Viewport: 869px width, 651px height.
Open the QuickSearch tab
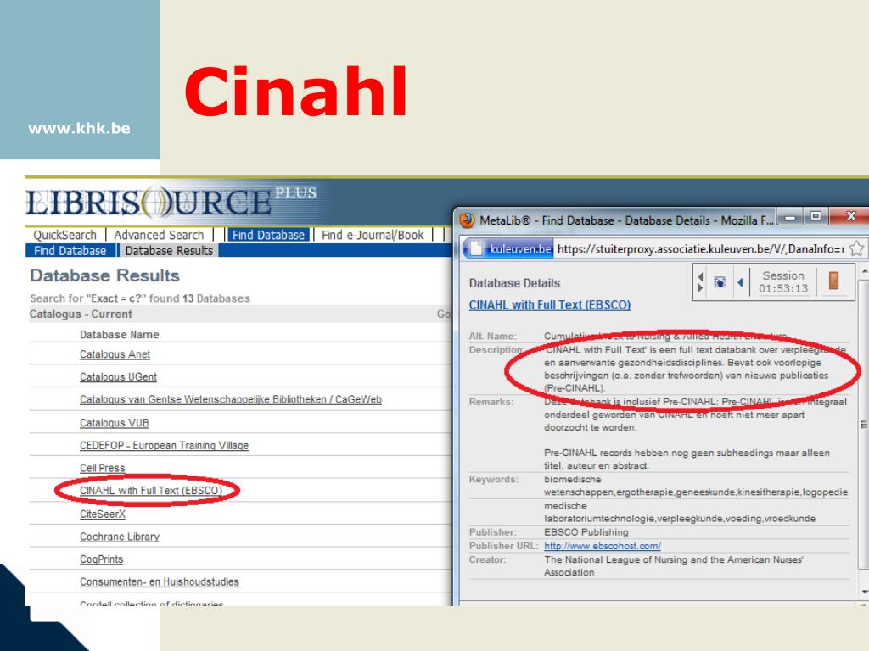(x=64, y=235)
